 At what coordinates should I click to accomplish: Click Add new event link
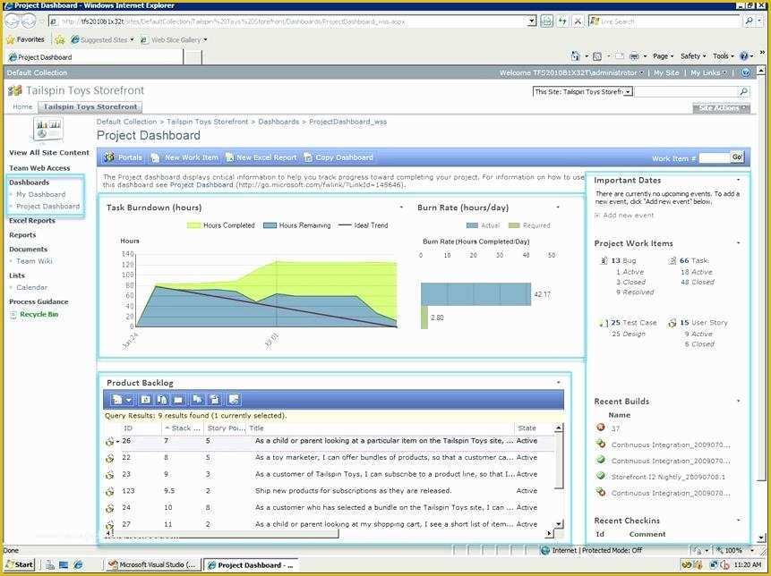point(629,215)
